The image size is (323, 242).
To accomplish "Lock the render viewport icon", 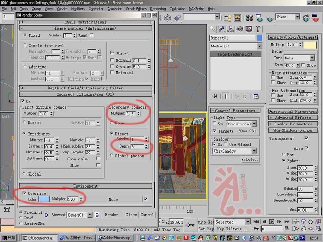I will [97, 215].
